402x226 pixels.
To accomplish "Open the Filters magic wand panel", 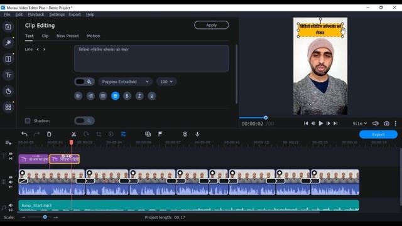I will click(x=8, y=43).
